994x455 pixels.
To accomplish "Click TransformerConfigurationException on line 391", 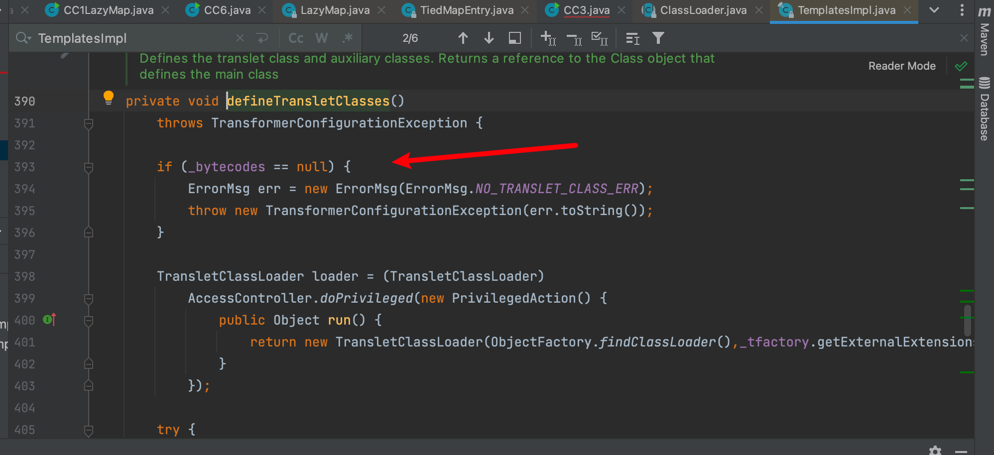I will (x=339, y=123).
